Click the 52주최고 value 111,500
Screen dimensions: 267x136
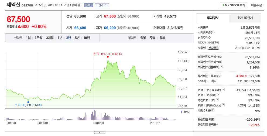pyautogui.click(x=243, y=81)
